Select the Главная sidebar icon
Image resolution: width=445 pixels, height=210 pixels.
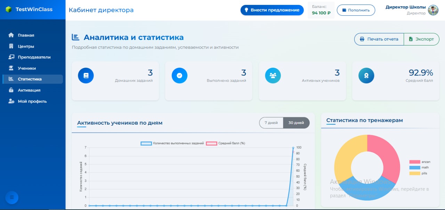11,35
